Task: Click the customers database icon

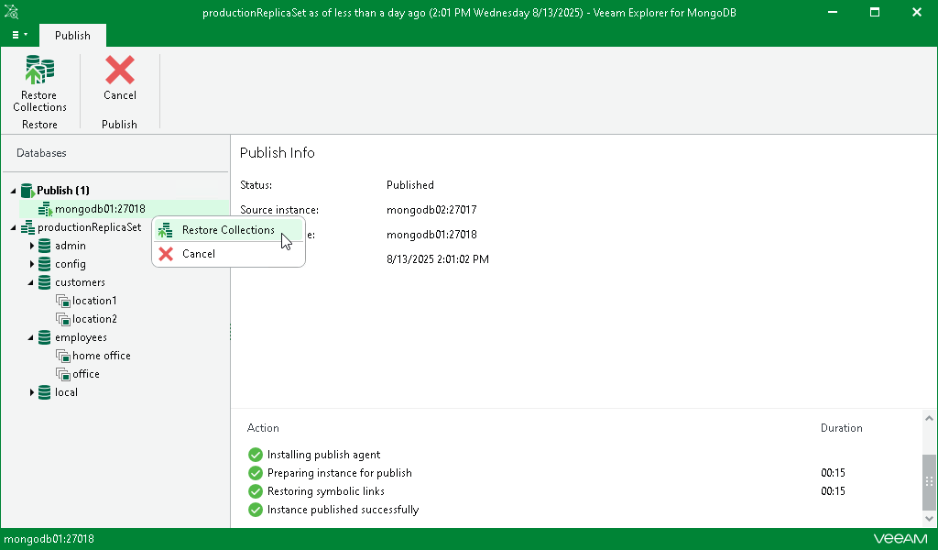Action: click(44, 282)
